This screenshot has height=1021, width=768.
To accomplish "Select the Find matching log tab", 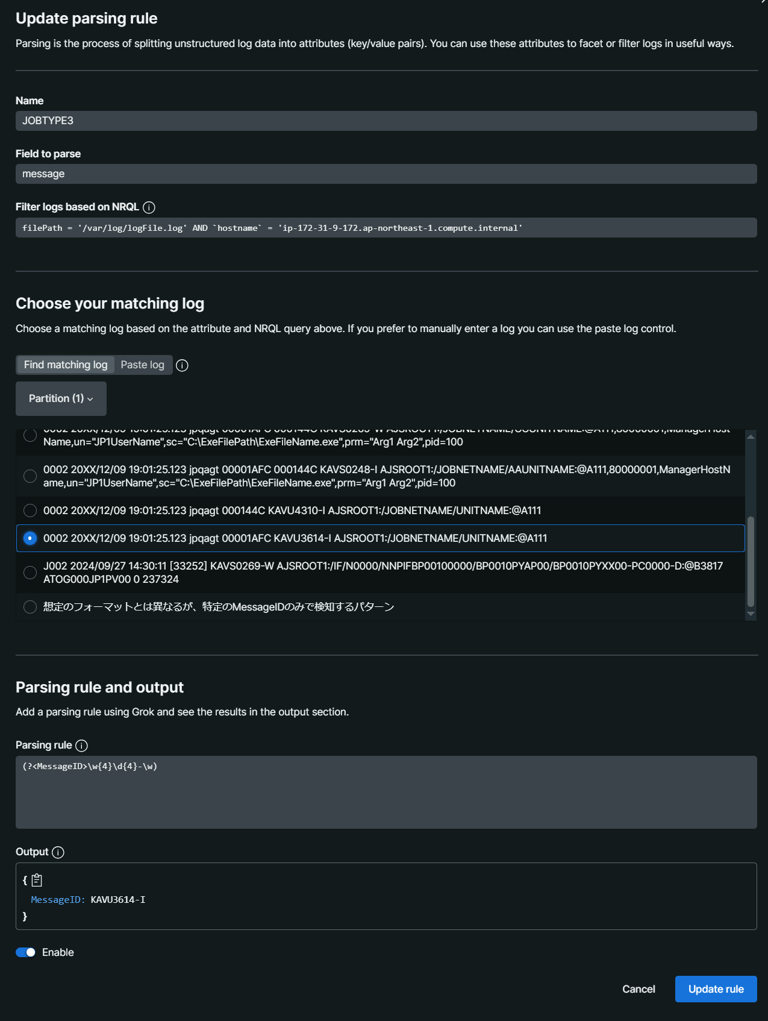I will click(66, 365).
